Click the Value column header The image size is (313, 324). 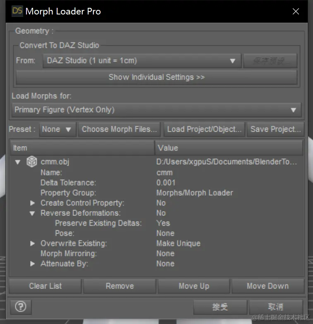[x=229, y=148]
